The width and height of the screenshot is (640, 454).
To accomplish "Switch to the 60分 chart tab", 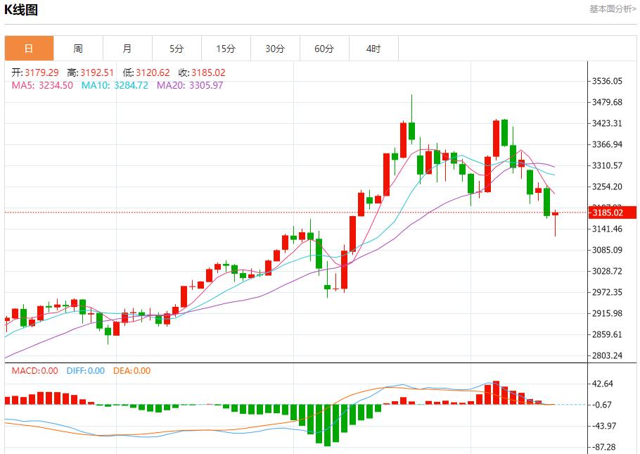I will coord(324,49).
